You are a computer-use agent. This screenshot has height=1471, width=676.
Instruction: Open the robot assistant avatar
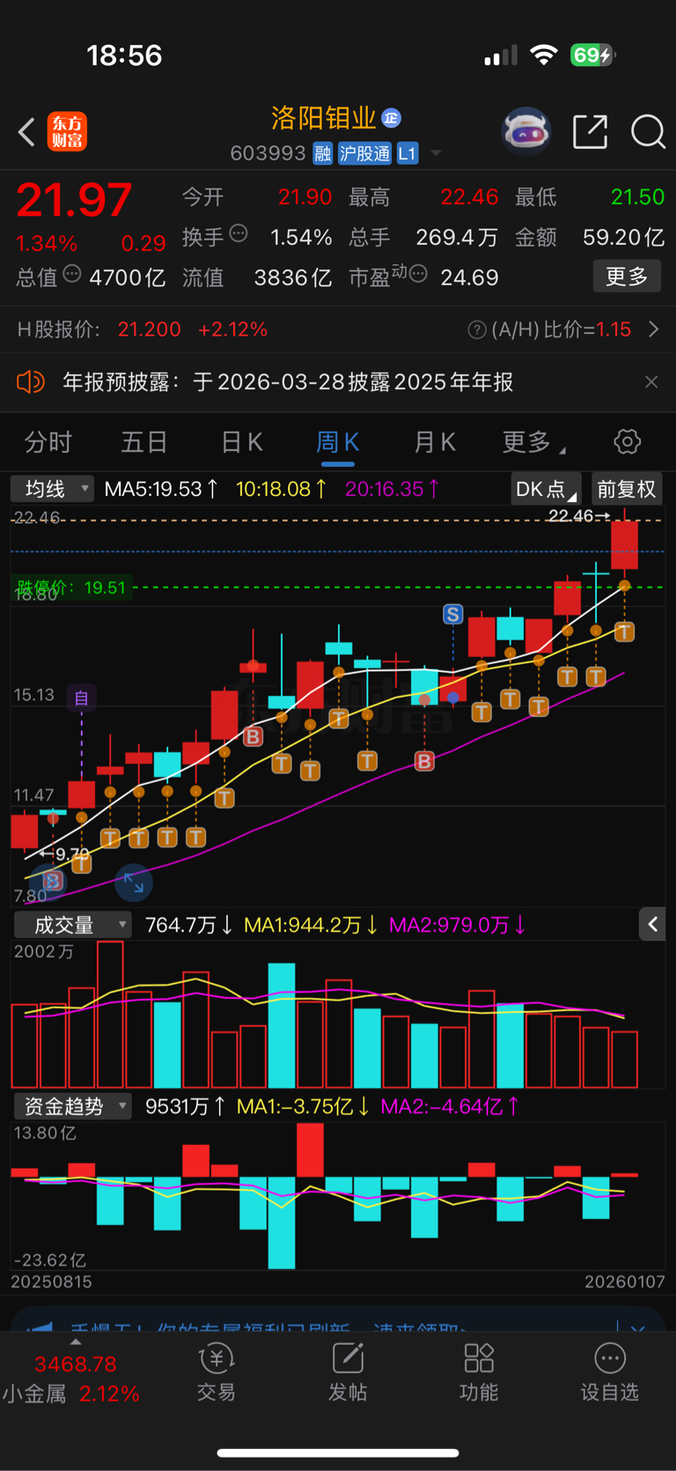(525, 131)
